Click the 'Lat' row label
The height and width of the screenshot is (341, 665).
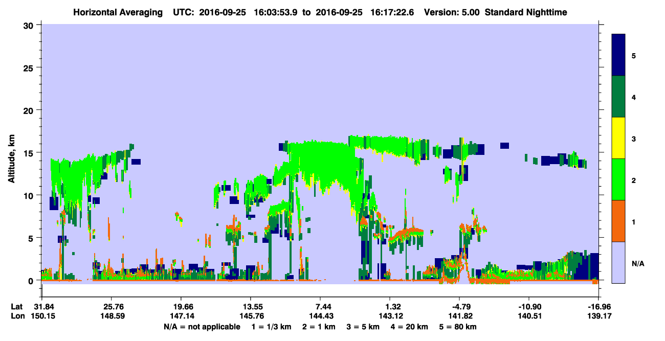(x=16, y=307)
